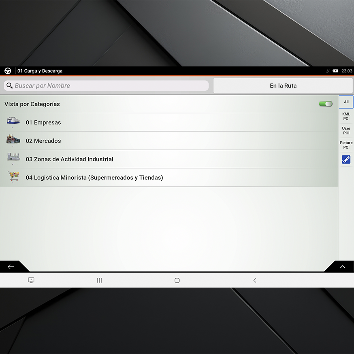The width and height of the screenshot is (354, 354).
Task: Click the 02 Mercados market icon
Action: coord(13,140)
